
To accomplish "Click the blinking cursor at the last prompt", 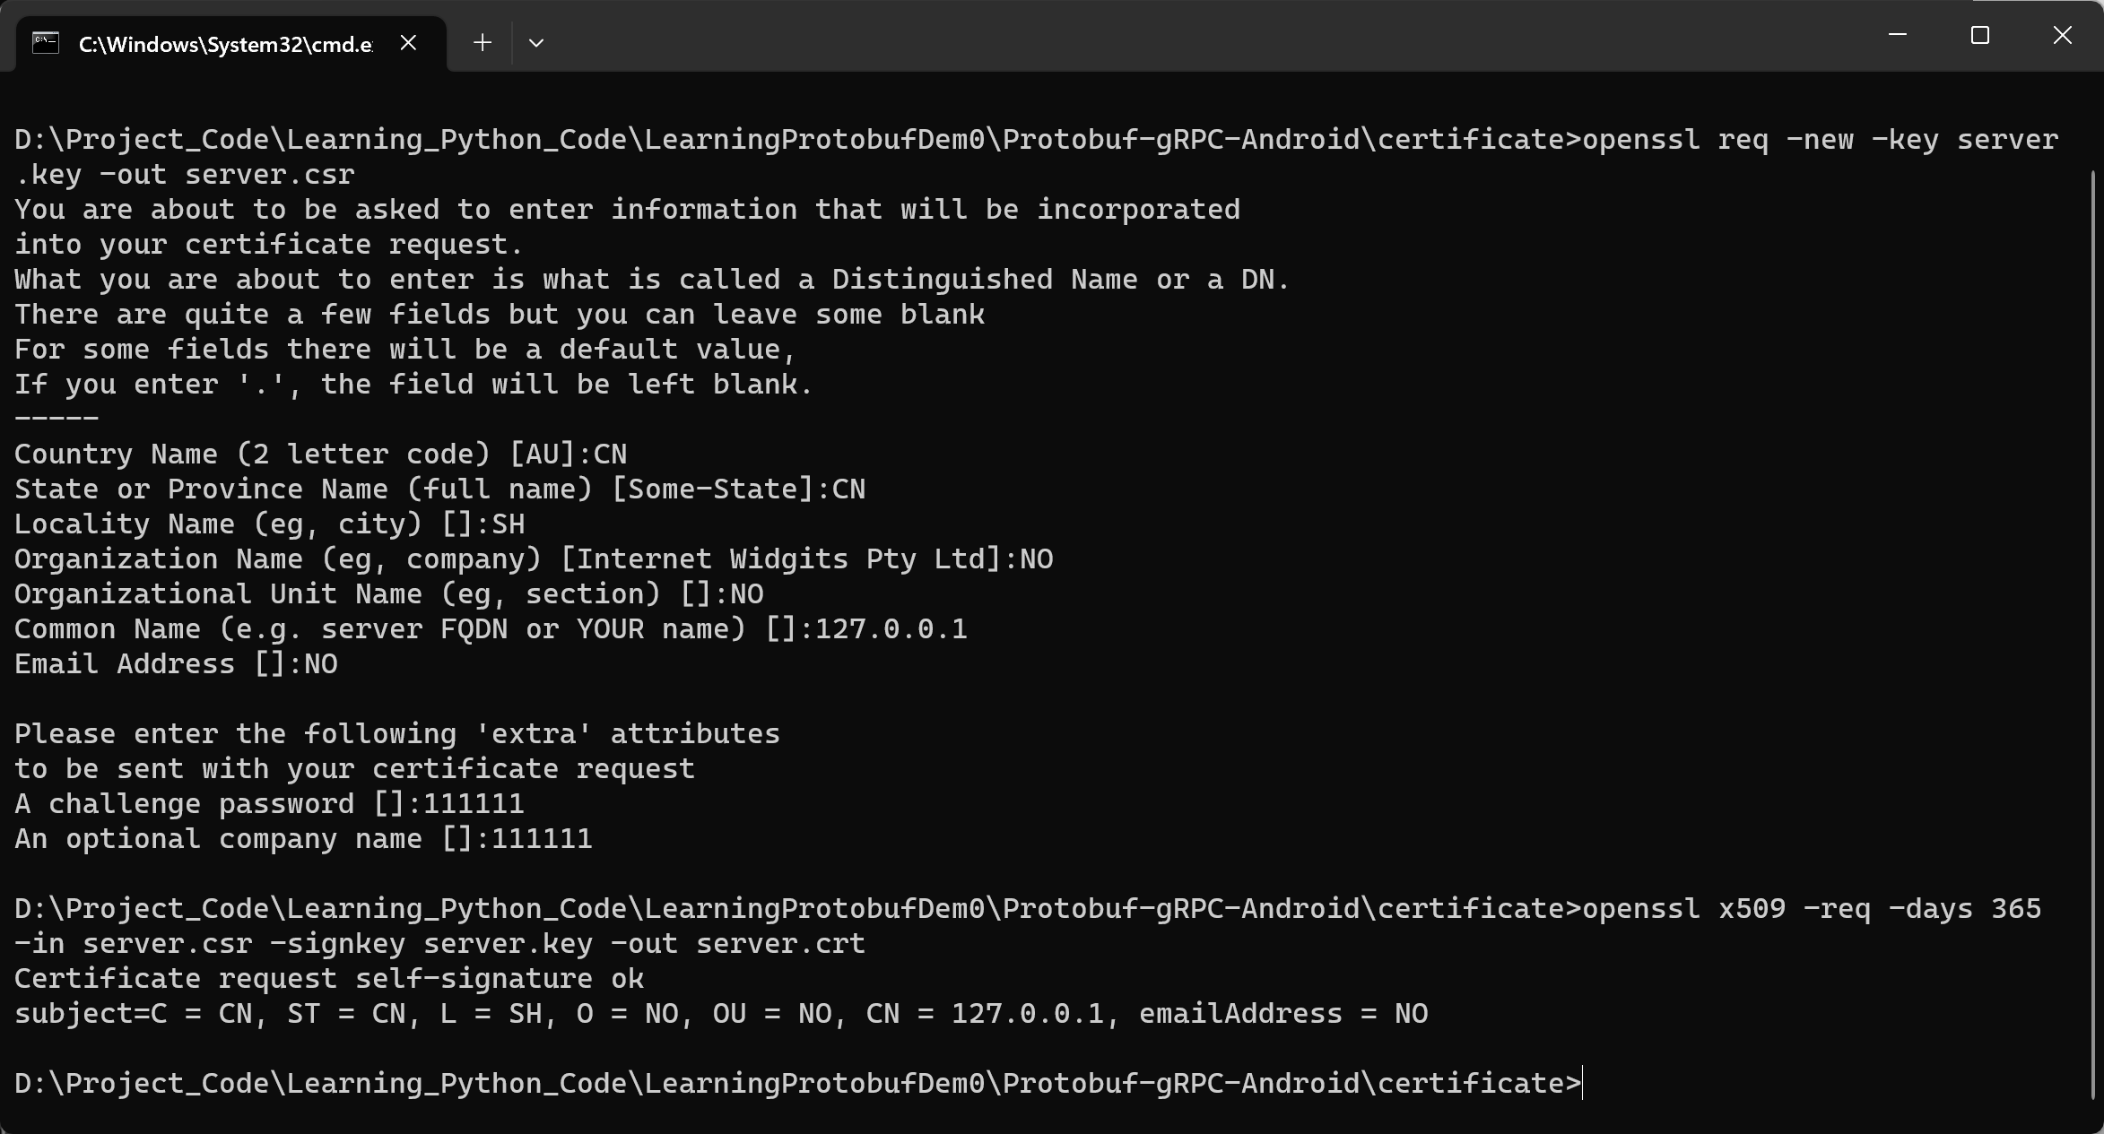I will pos(1583,1084).
